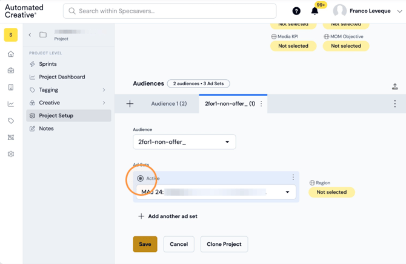
Task: Toggle the Active radio button on the ad set
Action: [141, 178]
